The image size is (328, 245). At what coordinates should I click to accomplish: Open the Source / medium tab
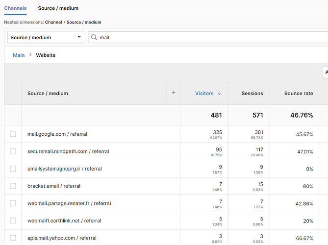pos(58,8)
